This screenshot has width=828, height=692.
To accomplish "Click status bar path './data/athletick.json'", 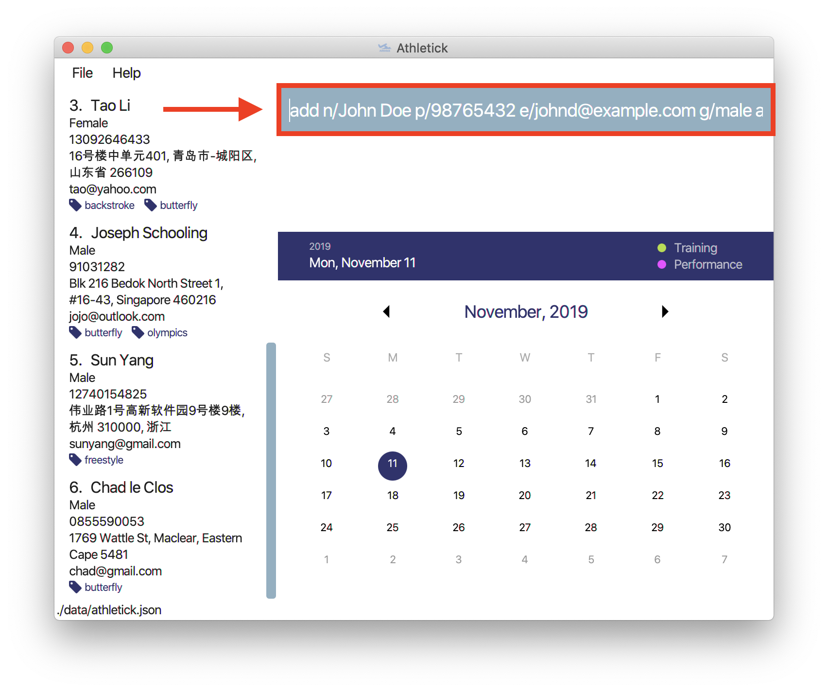I will (109, 610).
